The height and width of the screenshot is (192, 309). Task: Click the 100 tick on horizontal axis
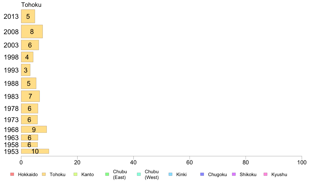302,163
